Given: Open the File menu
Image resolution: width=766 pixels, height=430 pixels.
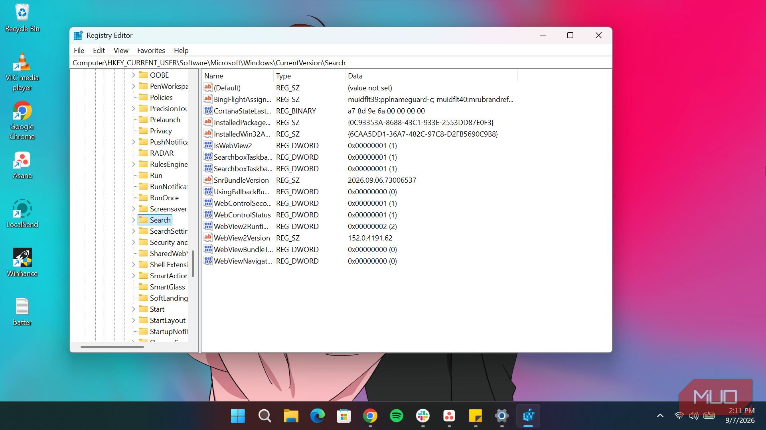Looking at the screenshot, I should coord(79,51).
